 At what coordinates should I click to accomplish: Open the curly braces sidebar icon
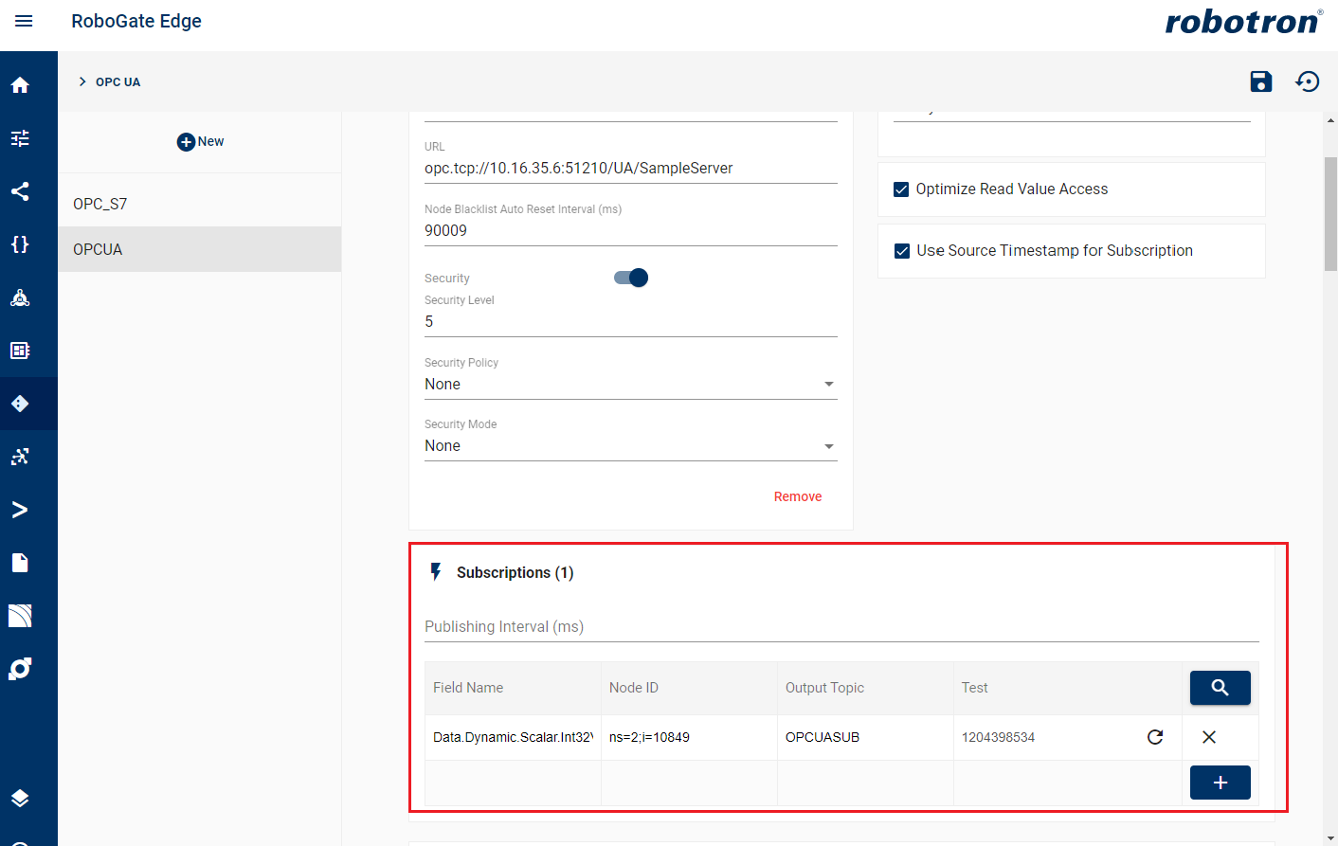[20, 244]
